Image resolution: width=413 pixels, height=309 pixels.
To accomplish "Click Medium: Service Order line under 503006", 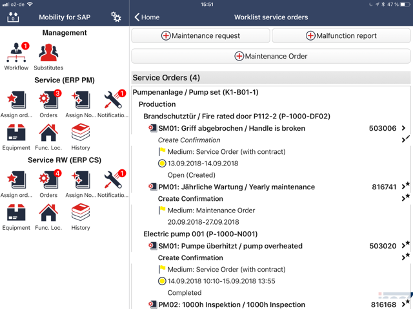I will click(x=227, y=152).
